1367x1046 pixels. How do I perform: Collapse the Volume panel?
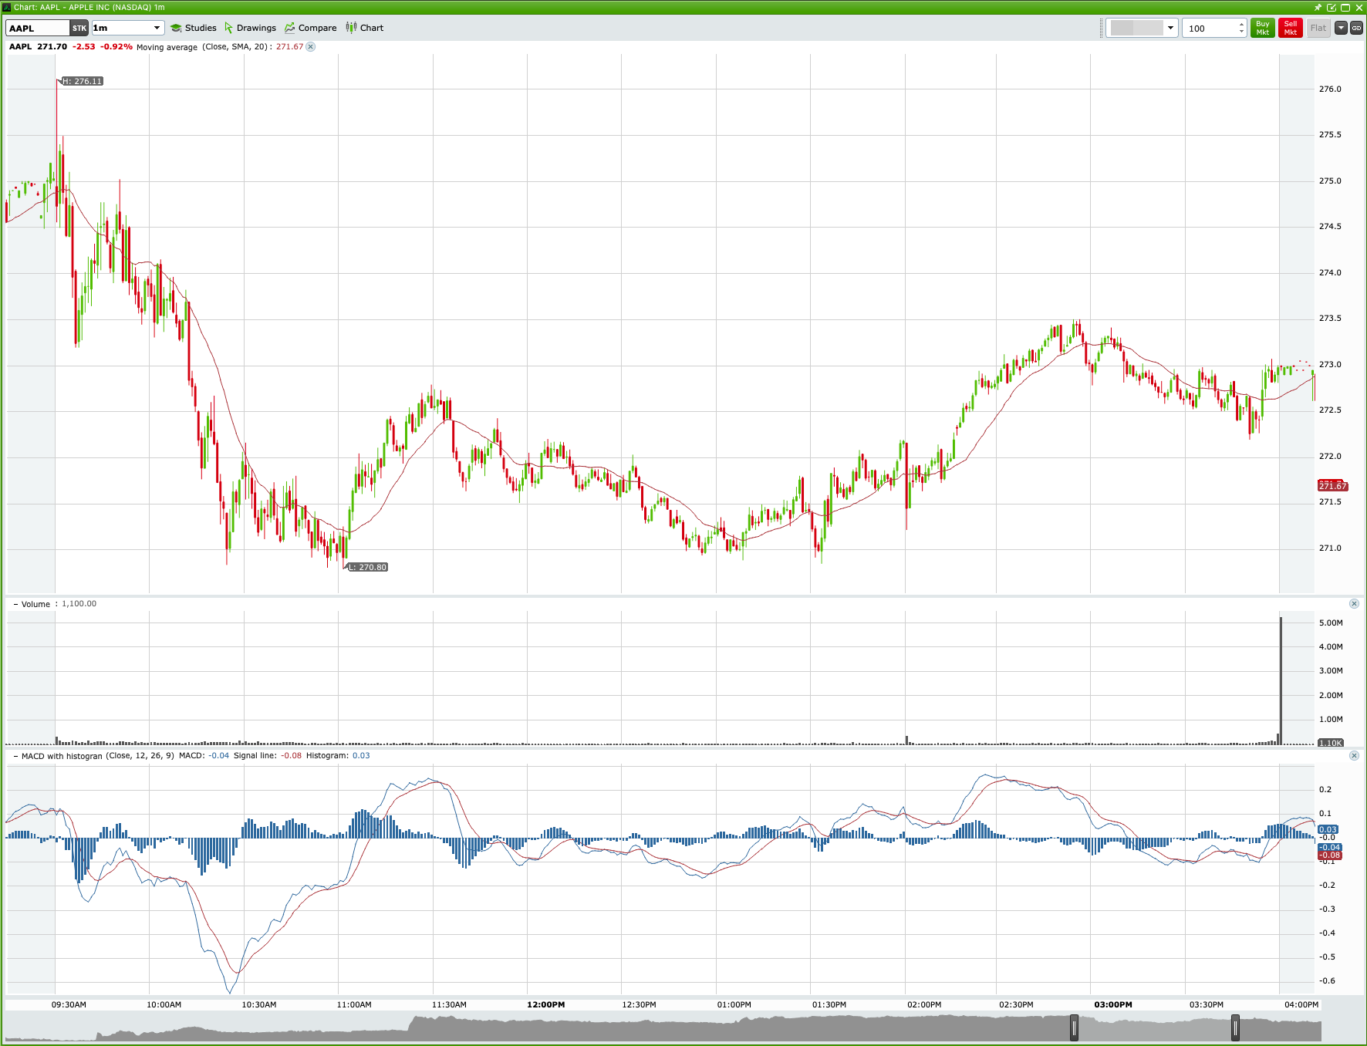coord(14,604)
